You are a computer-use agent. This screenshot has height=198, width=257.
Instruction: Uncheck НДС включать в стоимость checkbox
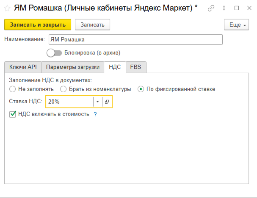(12, 114)
